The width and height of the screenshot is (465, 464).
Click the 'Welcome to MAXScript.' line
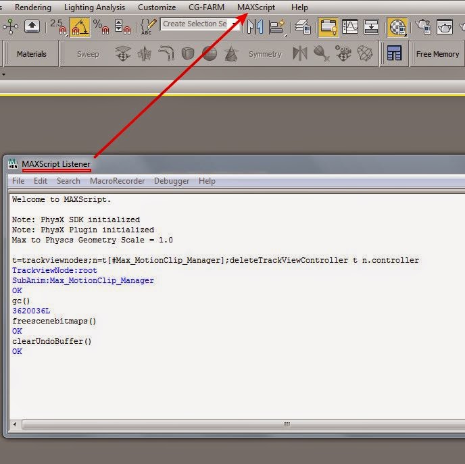[62, 199]
